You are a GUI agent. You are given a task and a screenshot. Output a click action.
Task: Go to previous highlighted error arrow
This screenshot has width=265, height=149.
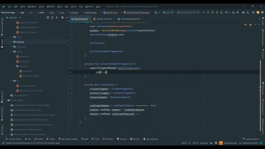coord(255,25)
